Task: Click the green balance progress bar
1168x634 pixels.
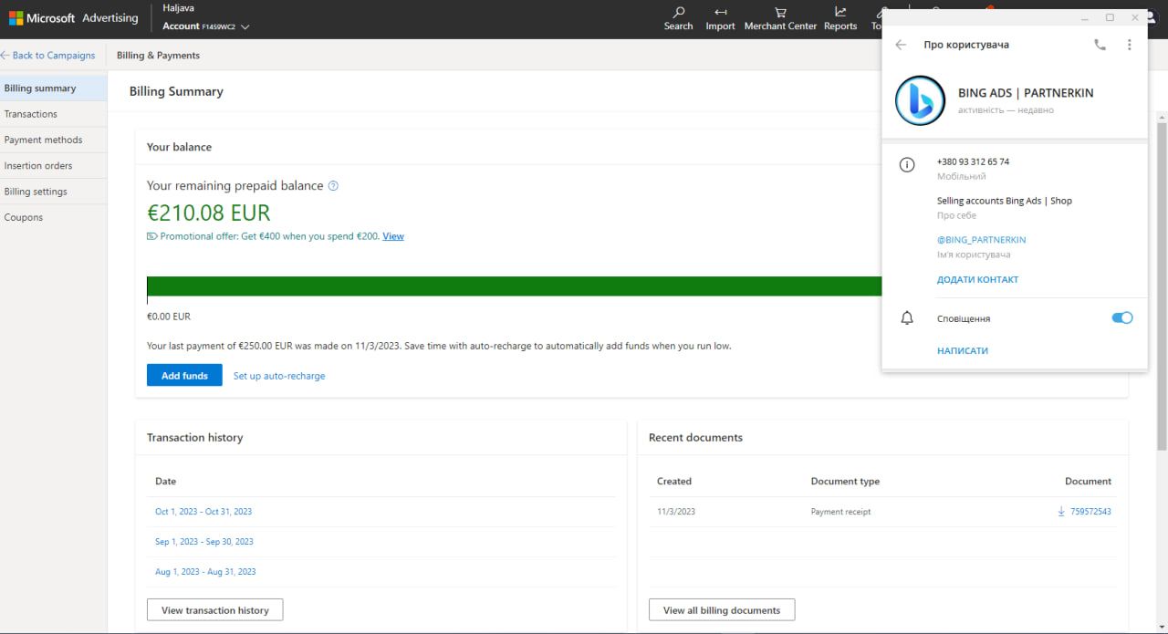Action: coord(511,286)
